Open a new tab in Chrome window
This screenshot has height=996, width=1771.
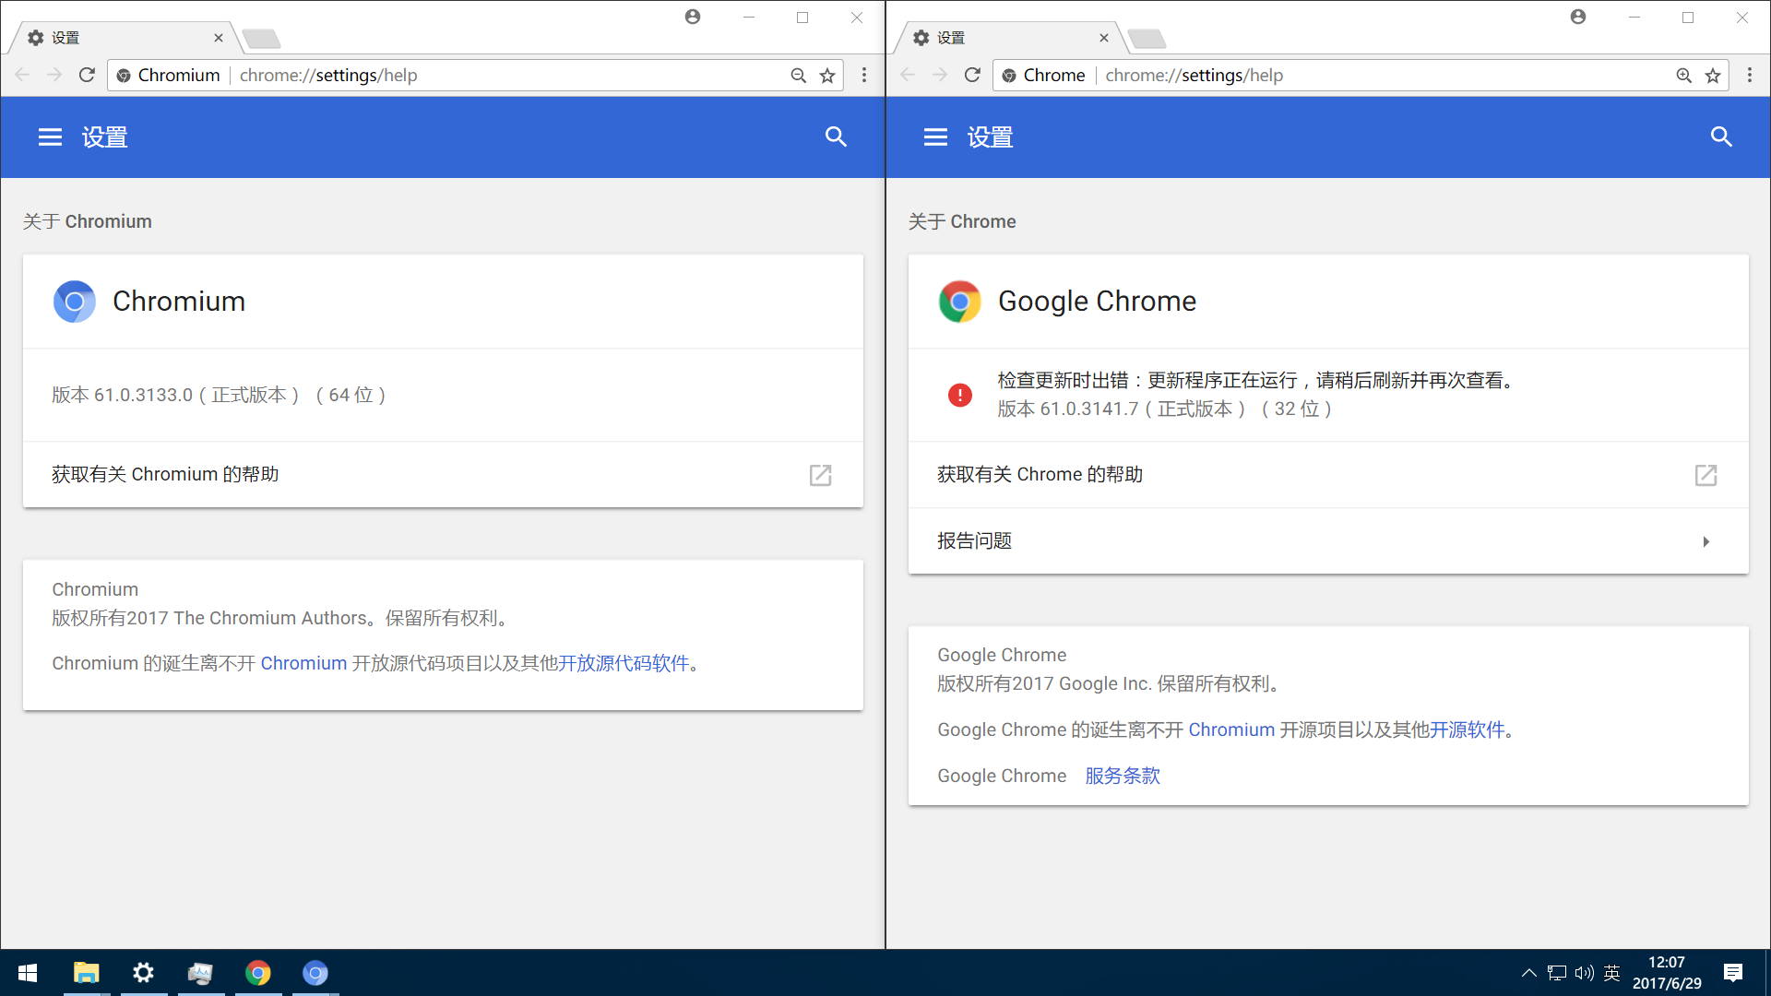point(1147,38)
